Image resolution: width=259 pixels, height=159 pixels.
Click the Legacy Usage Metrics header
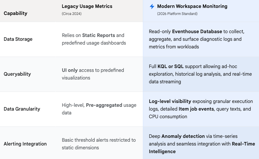click(x=87, y=6)
